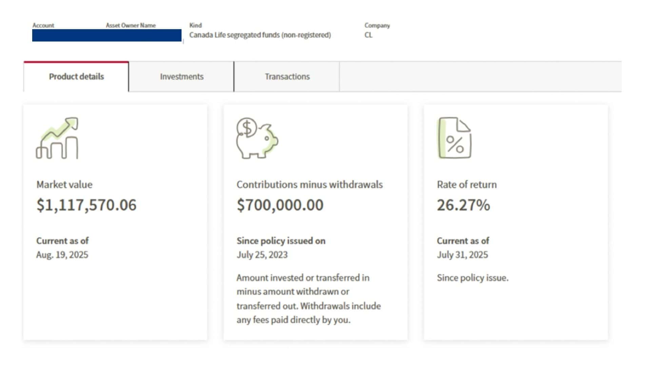Click the piggy bank contributions icon

click(x=257, y=138)
